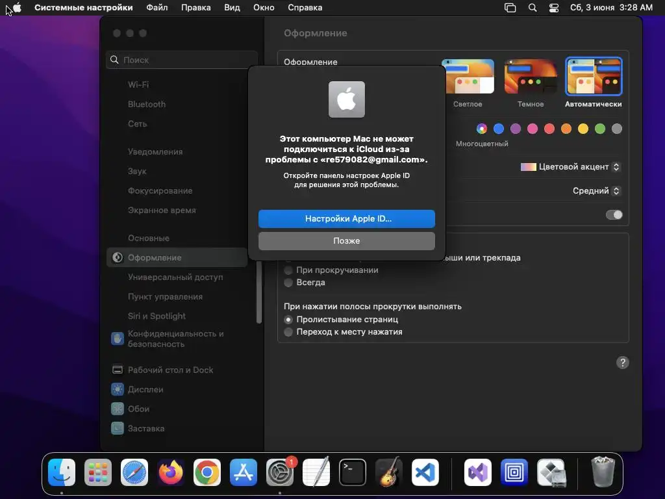Launch Firefox from the Dock
Viewport: 665px width, 499px height.
point(171,472)
